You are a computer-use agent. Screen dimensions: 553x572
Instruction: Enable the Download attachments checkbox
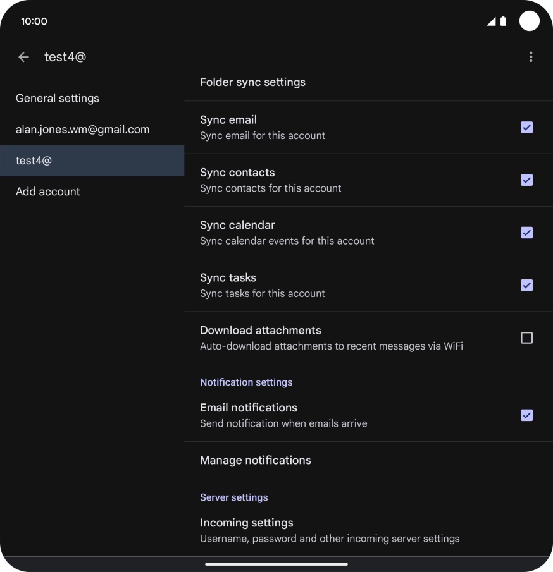(526, 338)
